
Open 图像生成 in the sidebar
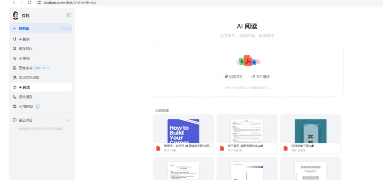coord(41,68)
